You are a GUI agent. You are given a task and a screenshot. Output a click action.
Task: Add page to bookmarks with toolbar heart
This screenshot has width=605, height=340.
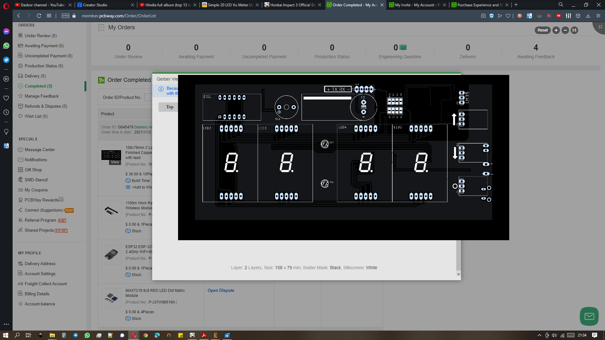pos(508,16)
